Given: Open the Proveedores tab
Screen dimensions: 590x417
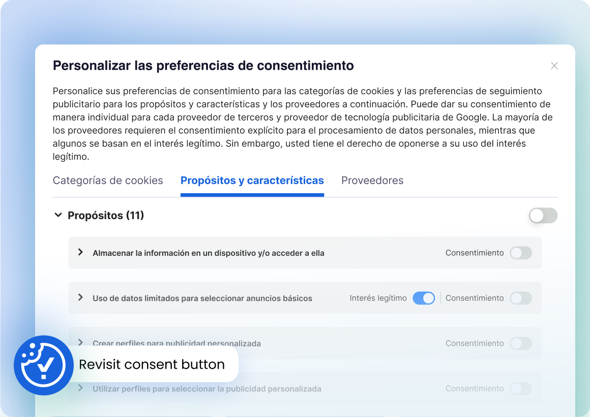Looking at the screenshot, I should coord(372,181).
